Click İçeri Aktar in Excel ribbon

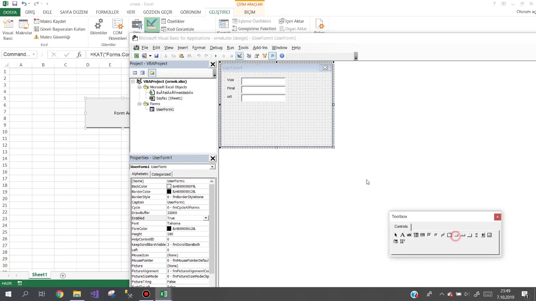[x=291, y=21]
